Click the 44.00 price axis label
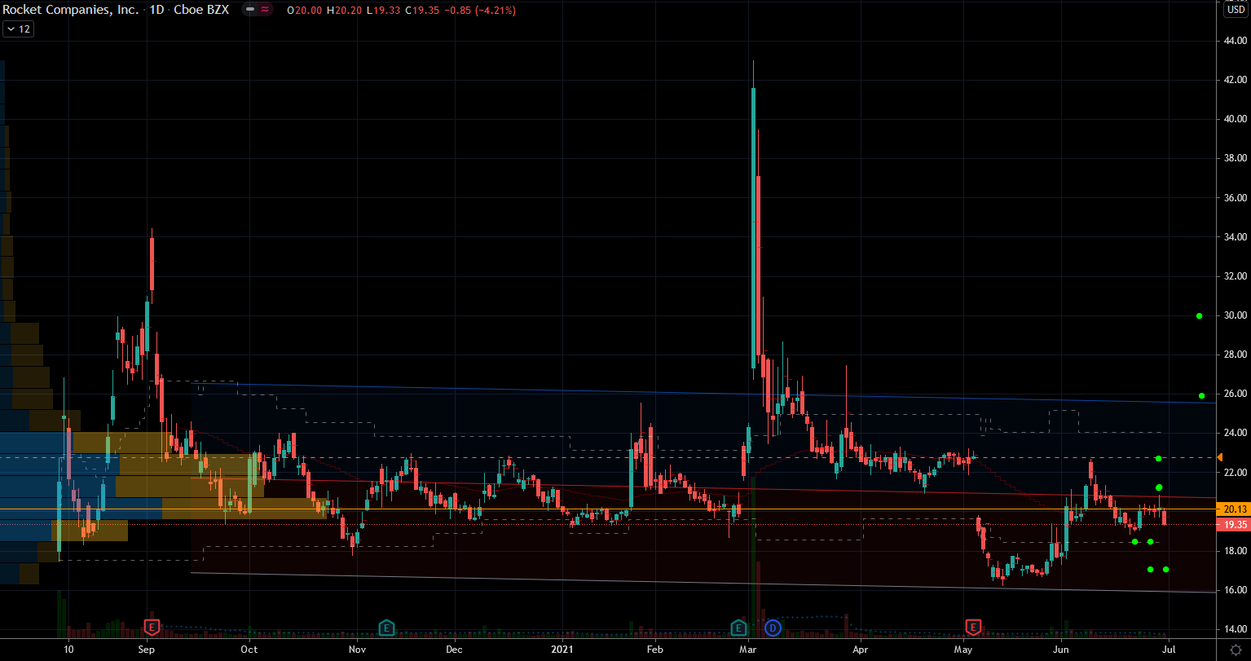Viewport: 1251px width, 661px height. 1234,41
